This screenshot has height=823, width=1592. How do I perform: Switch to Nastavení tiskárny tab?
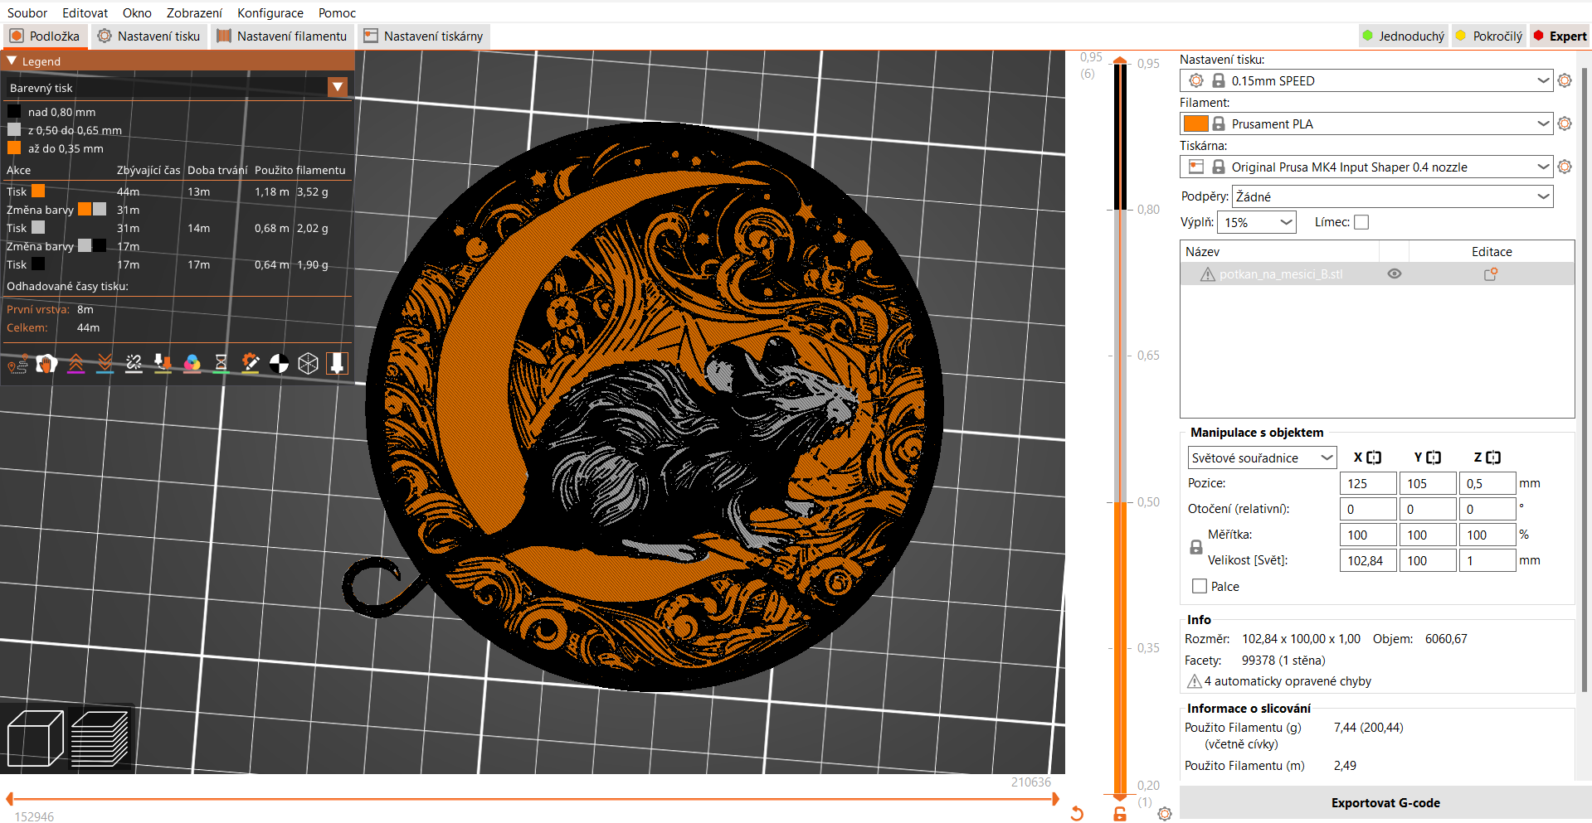pos(423,36)
